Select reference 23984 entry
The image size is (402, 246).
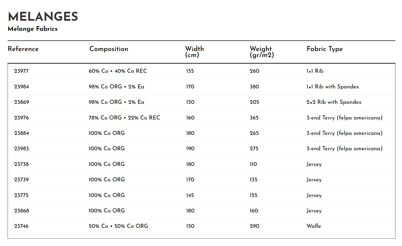(201, 87)
